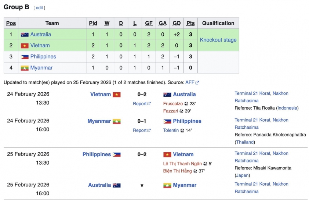Open Report for Myanmar vs Philippines match
The image size is (309, 200).
pos(139,130)
